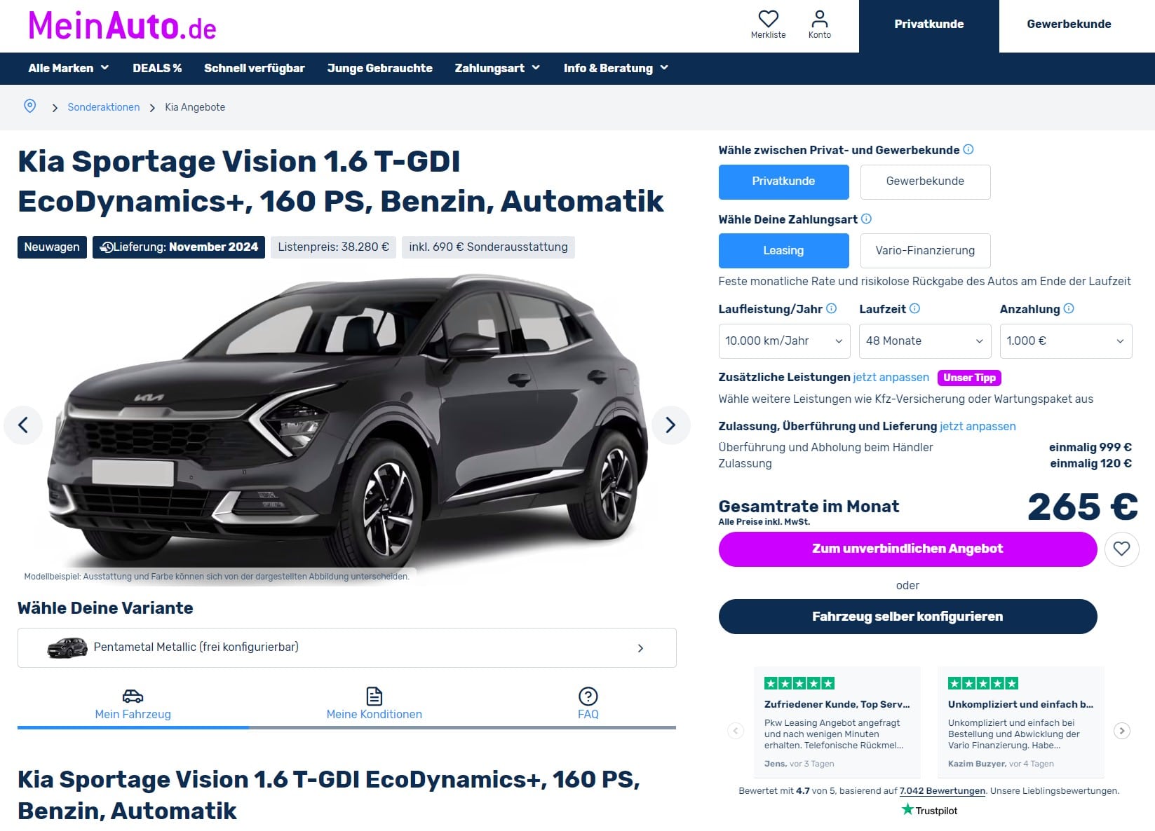This screenshot has width=1155, height=831.
Task: Click the car icon above Mein Fahrzeug
Action: [133, 696]
